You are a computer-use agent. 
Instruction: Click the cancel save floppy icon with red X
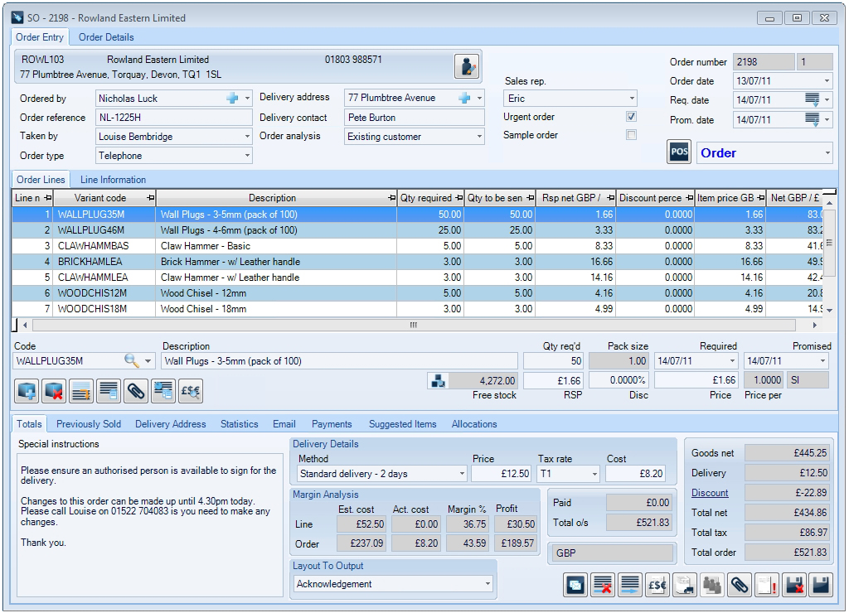click(x=793, y=585)
